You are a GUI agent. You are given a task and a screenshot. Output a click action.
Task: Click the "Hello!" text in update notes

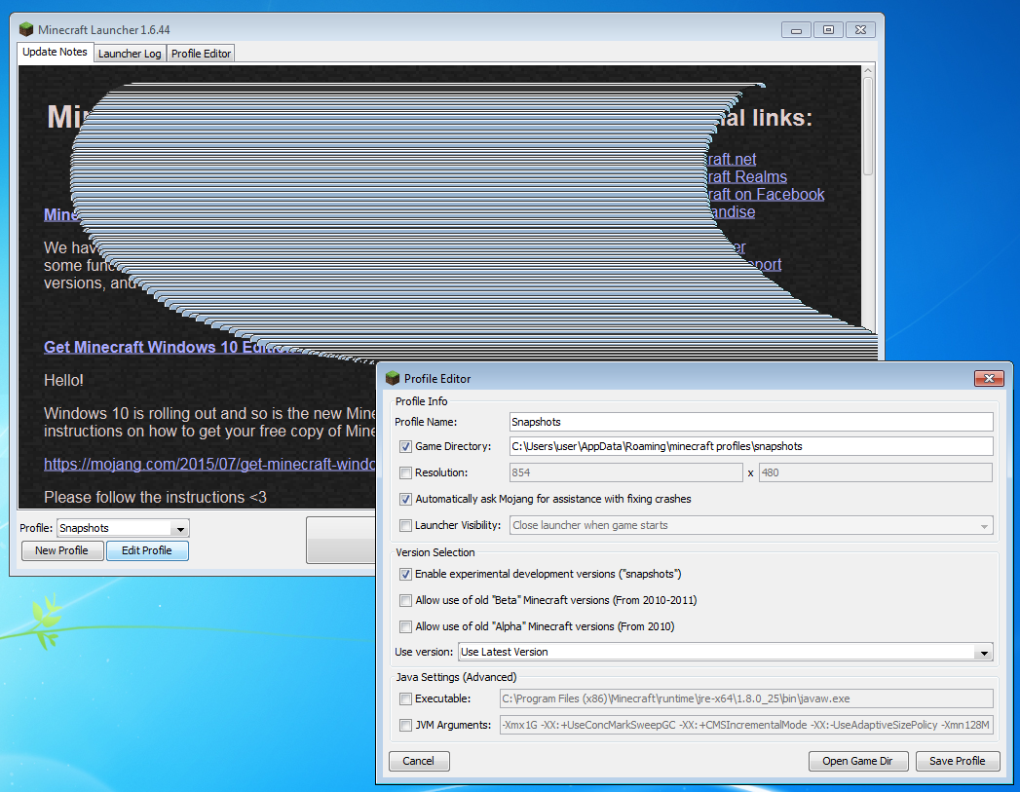[63, 380]
